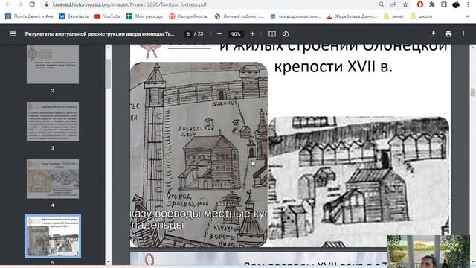
Task: Click the PDF page number field
Action: point(188,34)
